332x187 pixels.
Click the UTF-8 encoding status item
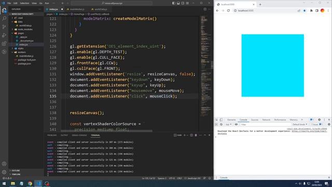[172, 178]
